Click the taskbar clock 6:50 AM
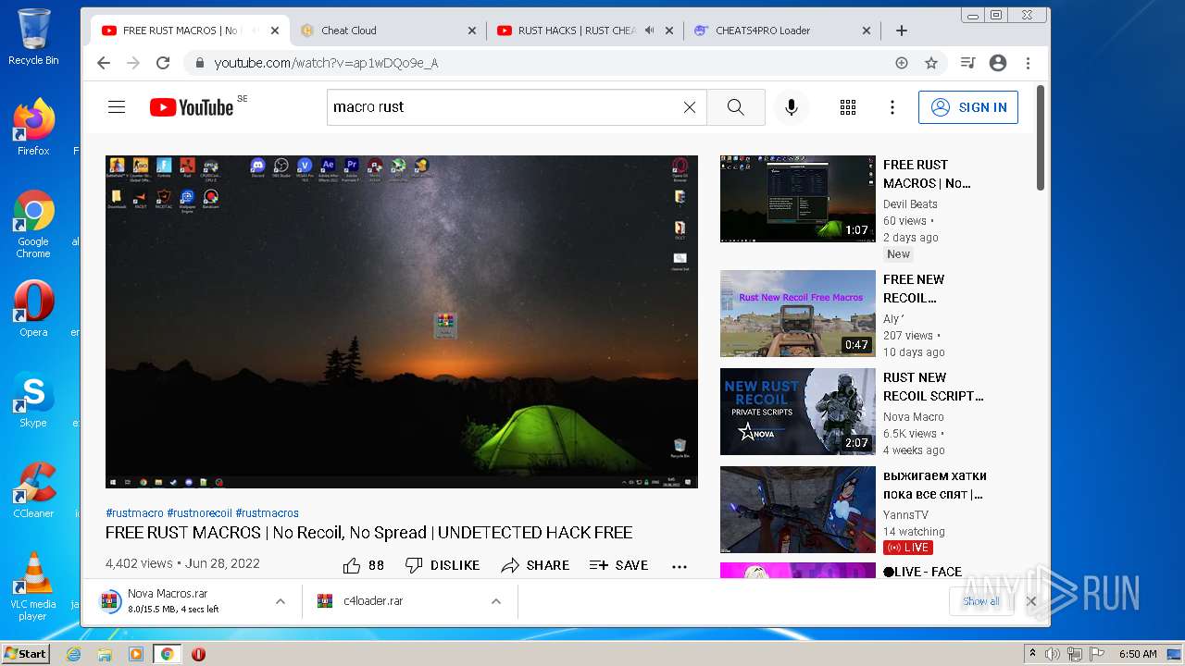Viewport: 1185px width, 666px height. (x=1138, y=654)
